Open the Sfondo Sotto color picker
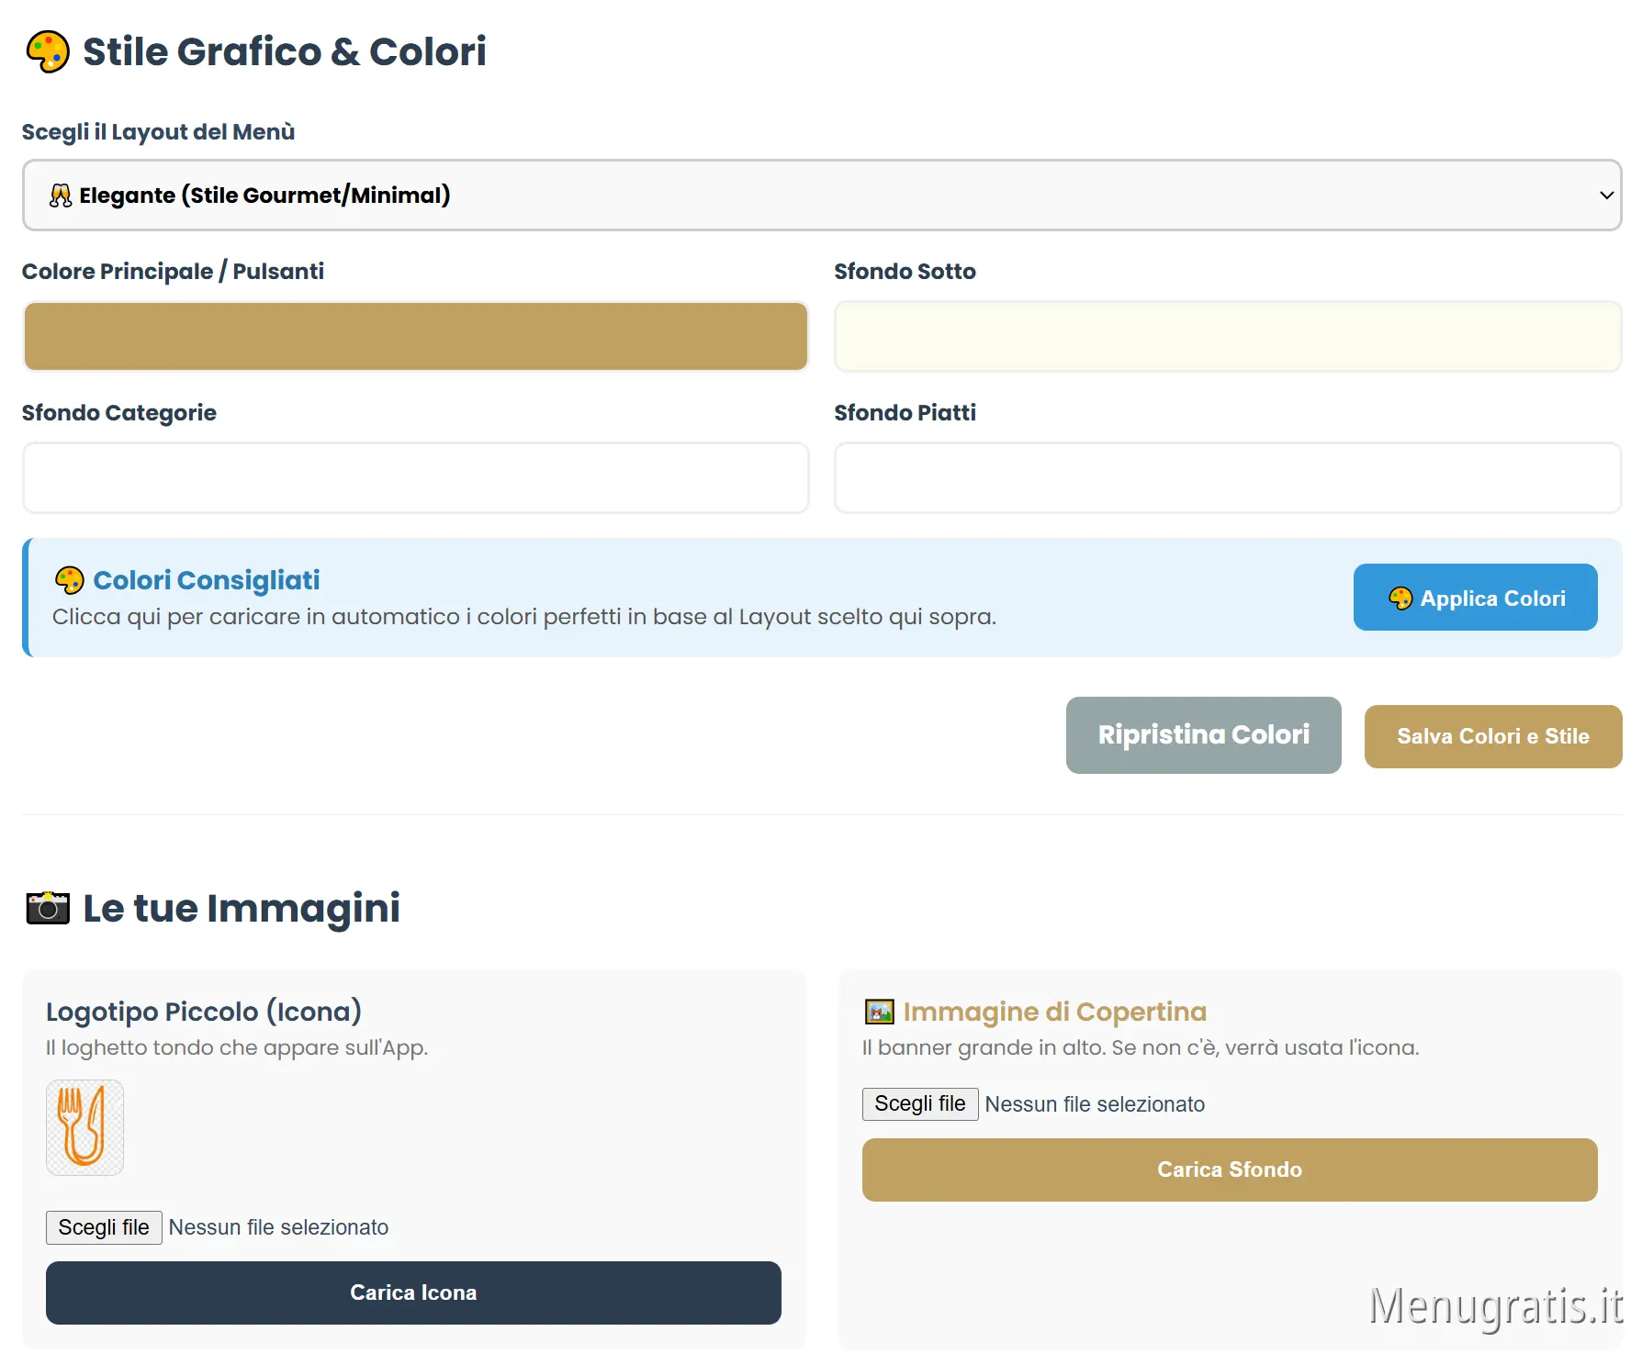1642x1354 pixels. (x=1227, y=337)
